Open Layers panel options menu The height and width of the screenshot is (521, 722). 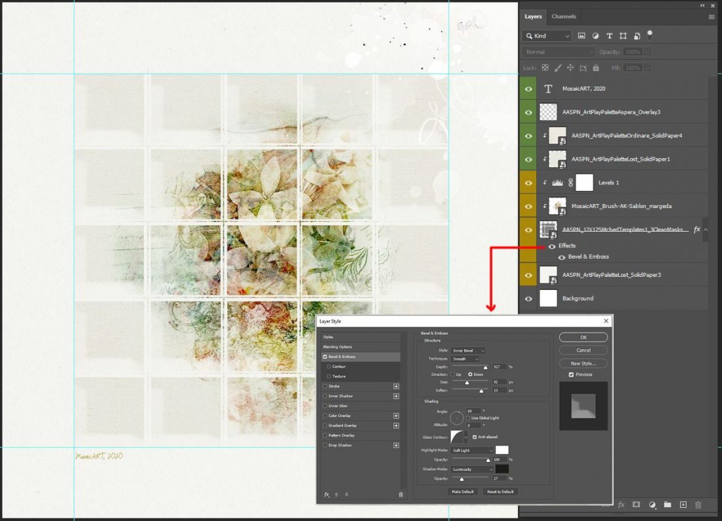click(711, 16)
